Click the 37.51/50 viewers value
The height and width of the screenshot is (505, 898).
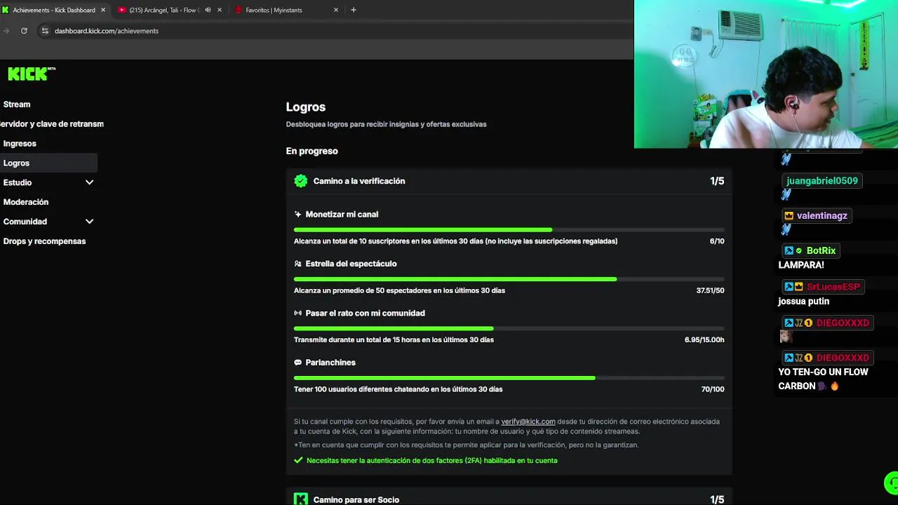pos(710,290)
